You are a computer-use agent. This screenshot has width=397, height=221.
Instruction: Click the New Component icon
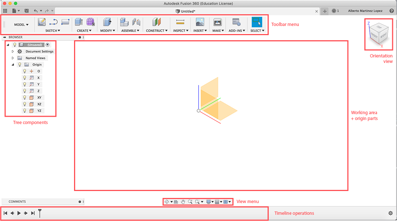point(124,22)
